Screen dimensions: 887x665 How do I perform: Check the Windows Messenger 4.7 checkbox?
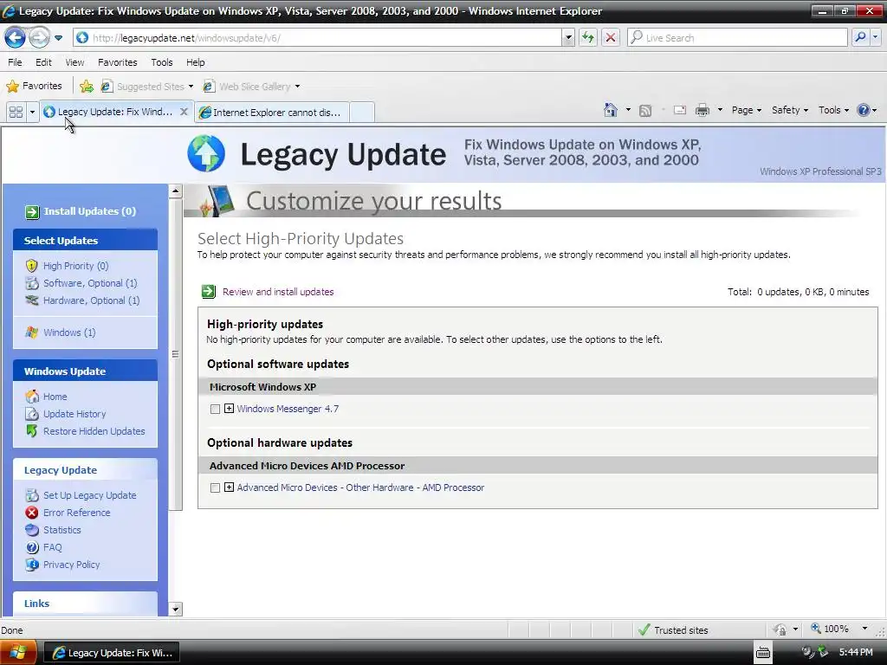[215, 409]
